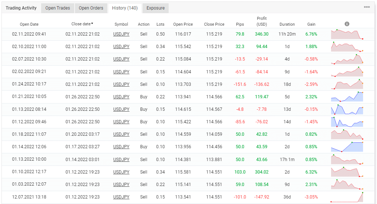Open USDJPY link in the 94.44 profit row
Image resolution: width=377 pixels, height=204 pixels.
point(121,47)
